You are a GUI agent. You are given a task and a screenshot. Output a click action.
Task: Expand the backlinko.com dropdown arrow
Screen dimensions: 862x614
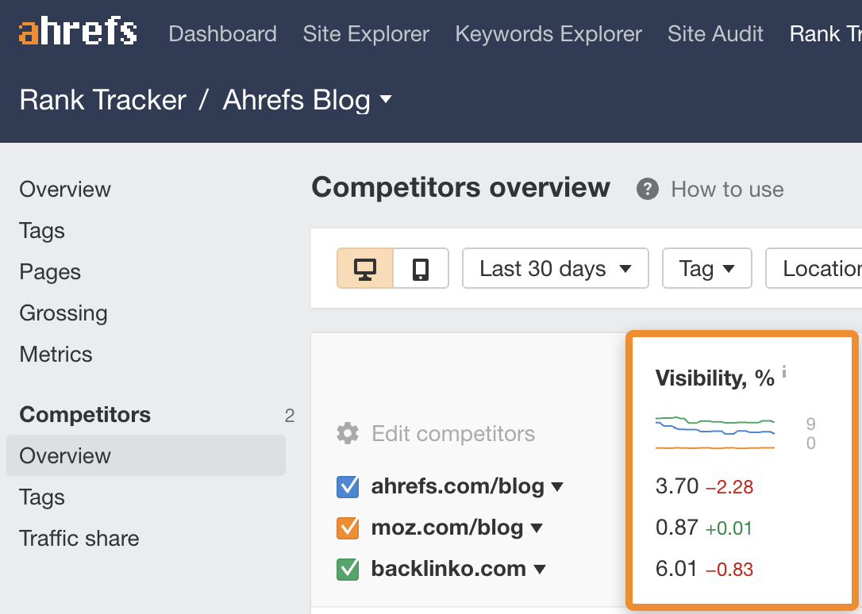pyautogui.click(x=541, y=569)
